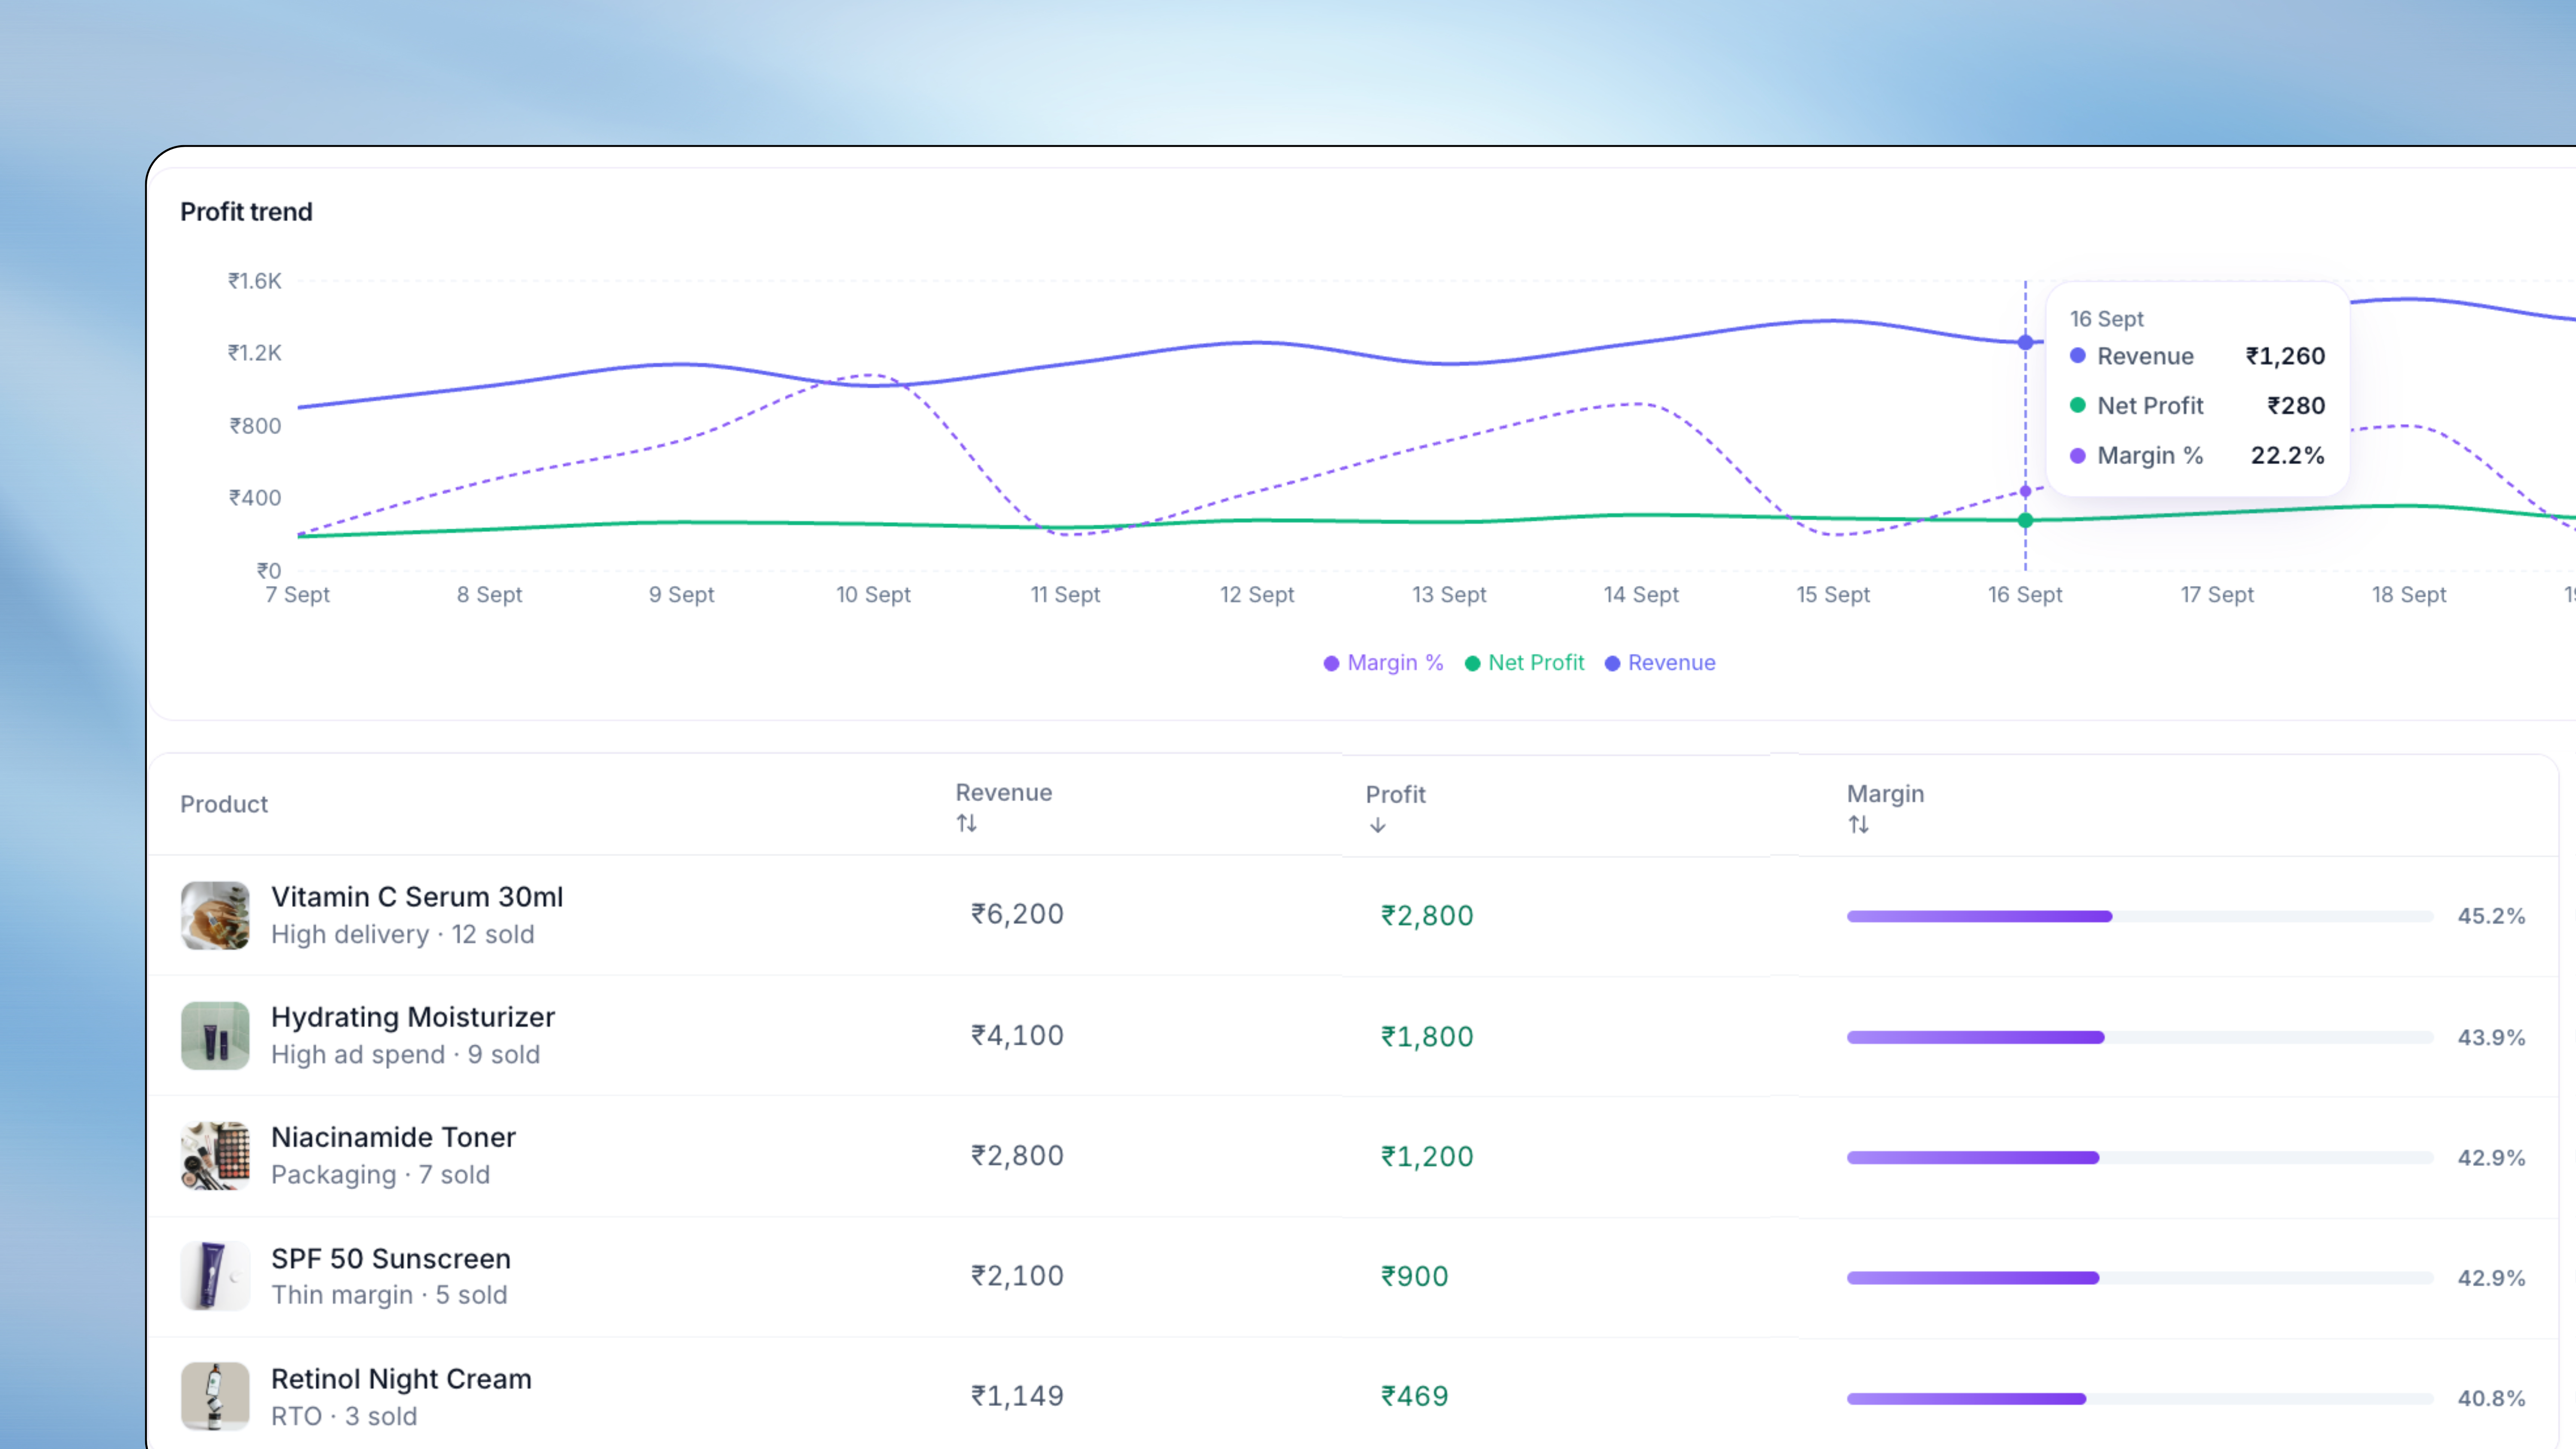
Task: Sort table by Revenue arrows icon
Action: [x=966, y=823]
